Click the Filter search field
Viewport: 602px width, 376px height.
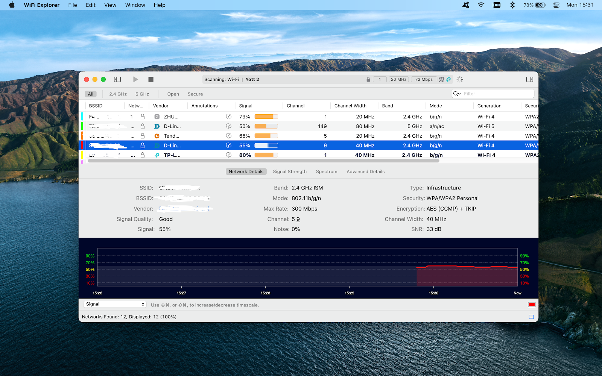493,94
